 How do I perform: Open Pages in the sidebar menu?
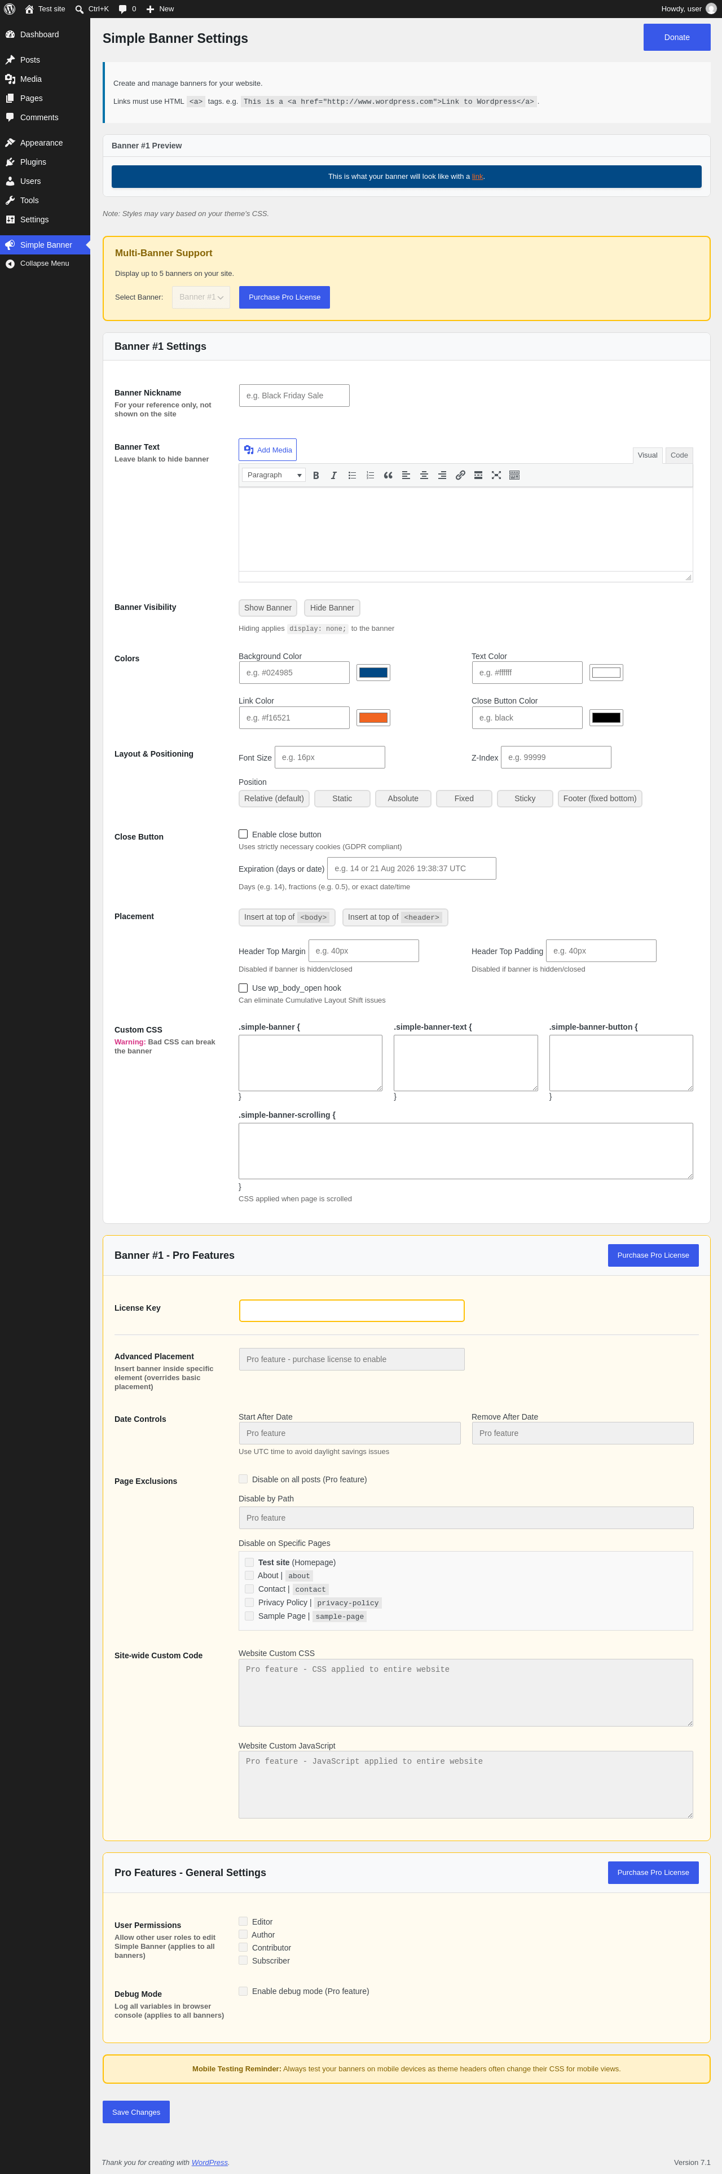click(45, 99)
